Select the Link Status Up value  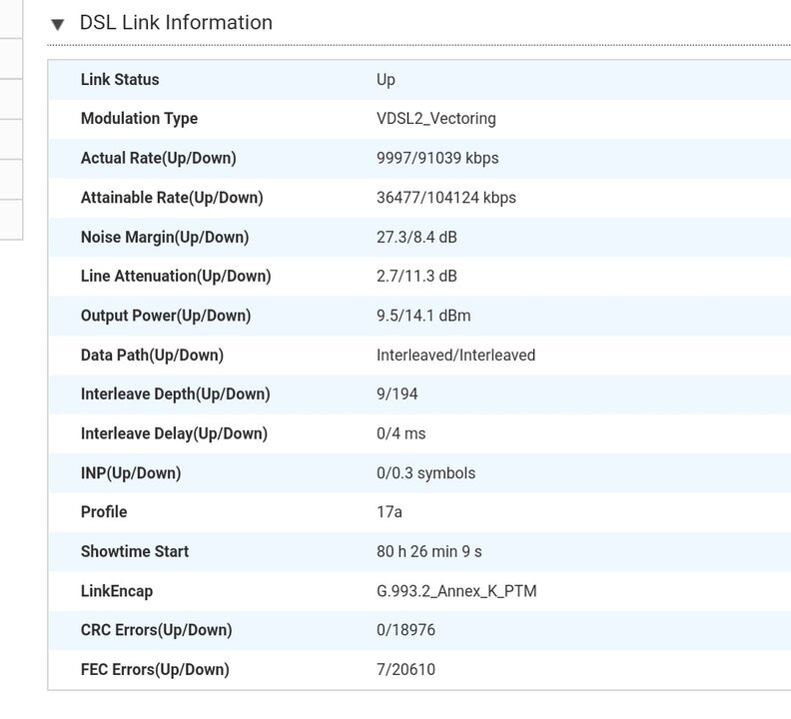(386, 80)
